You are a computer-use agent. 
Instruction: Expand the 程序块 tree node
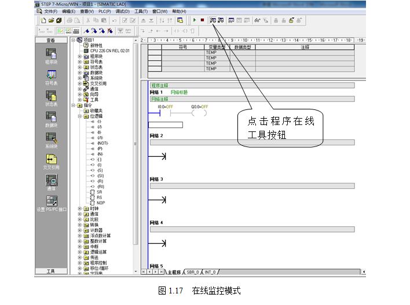80,57
